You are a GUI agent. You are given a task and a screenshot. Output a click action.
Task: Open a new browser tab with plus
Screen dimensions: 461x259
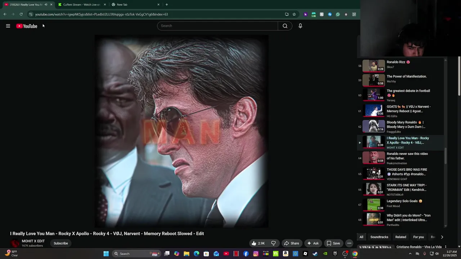(166, 5)
